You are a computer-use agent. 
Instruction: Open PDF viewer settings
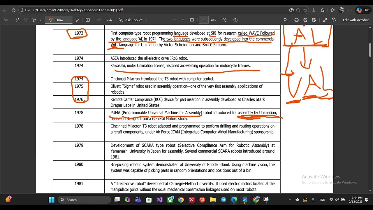(x=334, y=20)
